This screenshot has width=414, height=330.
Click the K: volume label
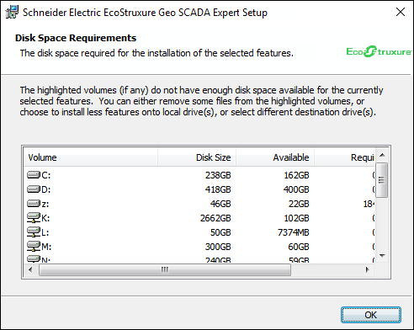pyautogui.click(x=45, y=218)
